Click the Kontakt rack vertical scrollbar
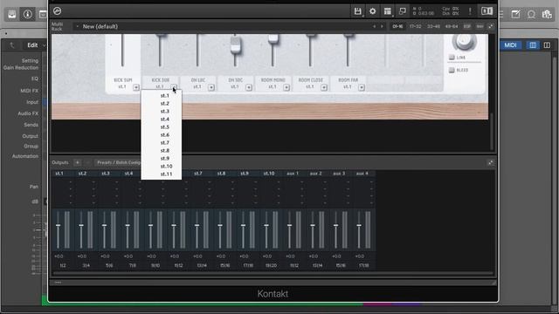This screenshot has height=314, width=559. pyautogui.click(x=492, y=132)
